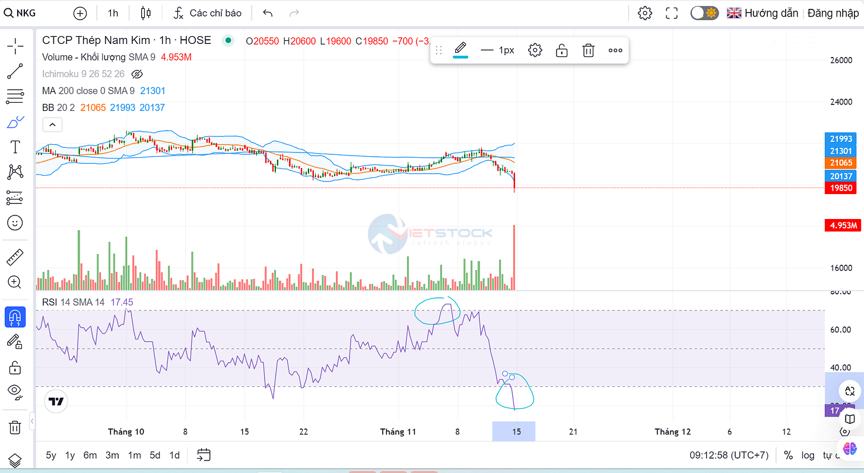Delete the selected drawing

(588, 50)
